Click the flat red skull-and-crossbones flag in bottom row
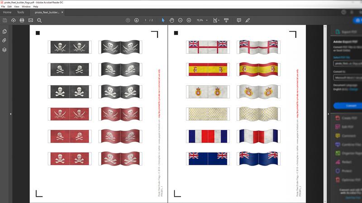 click(x=70, y=158)
